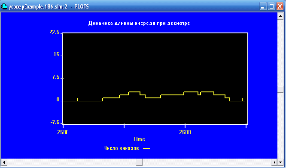Click the 7.5 value on the vertical axis
This screenshot has width=286, height=168.
(56, 77)
